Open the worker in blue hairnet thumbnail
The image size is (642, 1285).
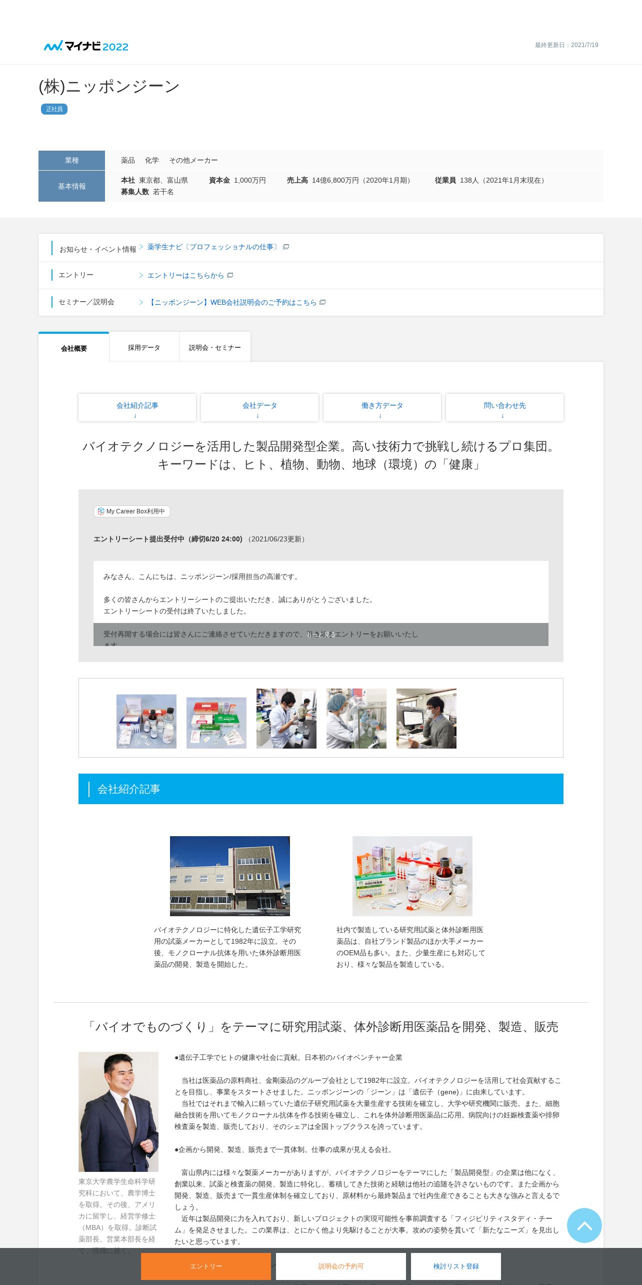click(356, 719)
